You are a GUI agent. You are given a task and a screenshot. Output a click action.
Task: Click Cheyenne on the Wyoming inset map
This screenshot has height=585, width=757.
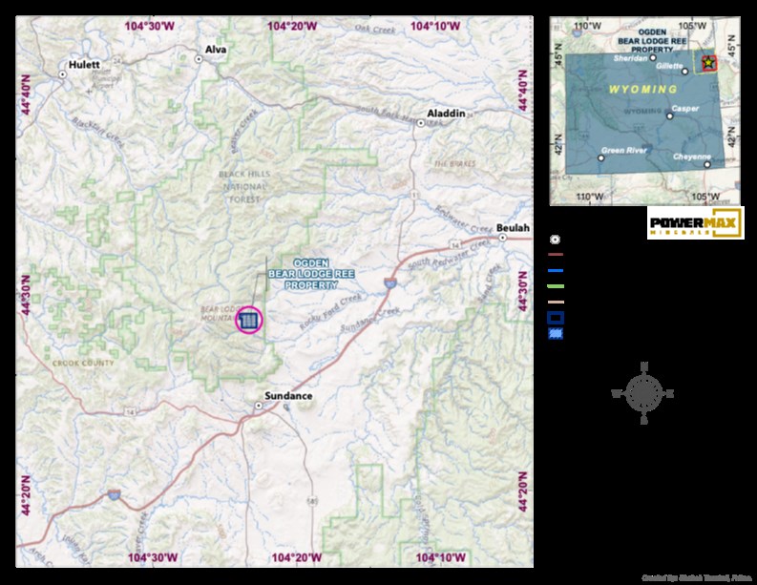pos(706,163)
